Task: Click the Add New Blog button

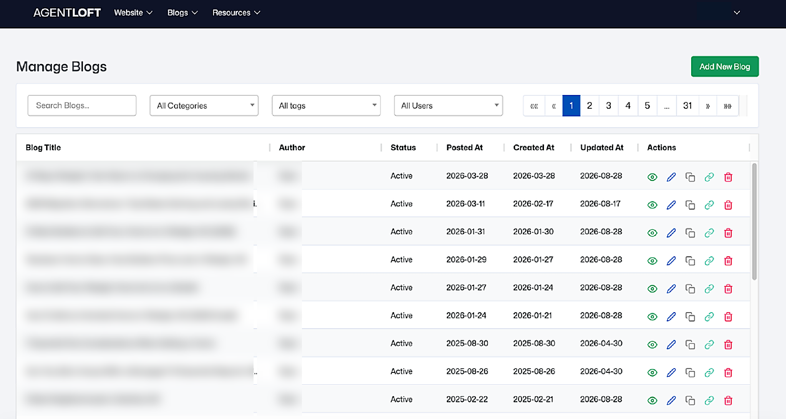Action: (x=725, y=67)
